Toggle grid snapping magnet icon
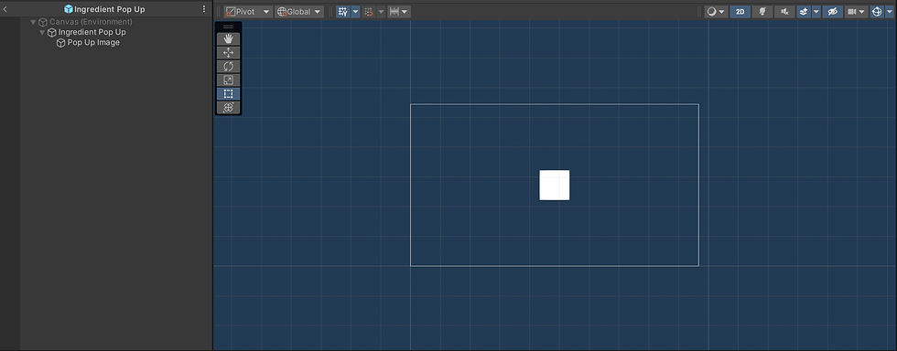Screen dimensions: 897x351 coord(368,12)
